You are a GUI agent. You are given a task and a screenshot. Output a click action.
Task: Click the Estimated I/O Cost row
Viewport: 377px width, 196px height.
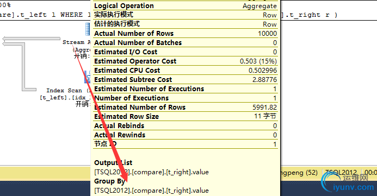click(x=186, y=52)
